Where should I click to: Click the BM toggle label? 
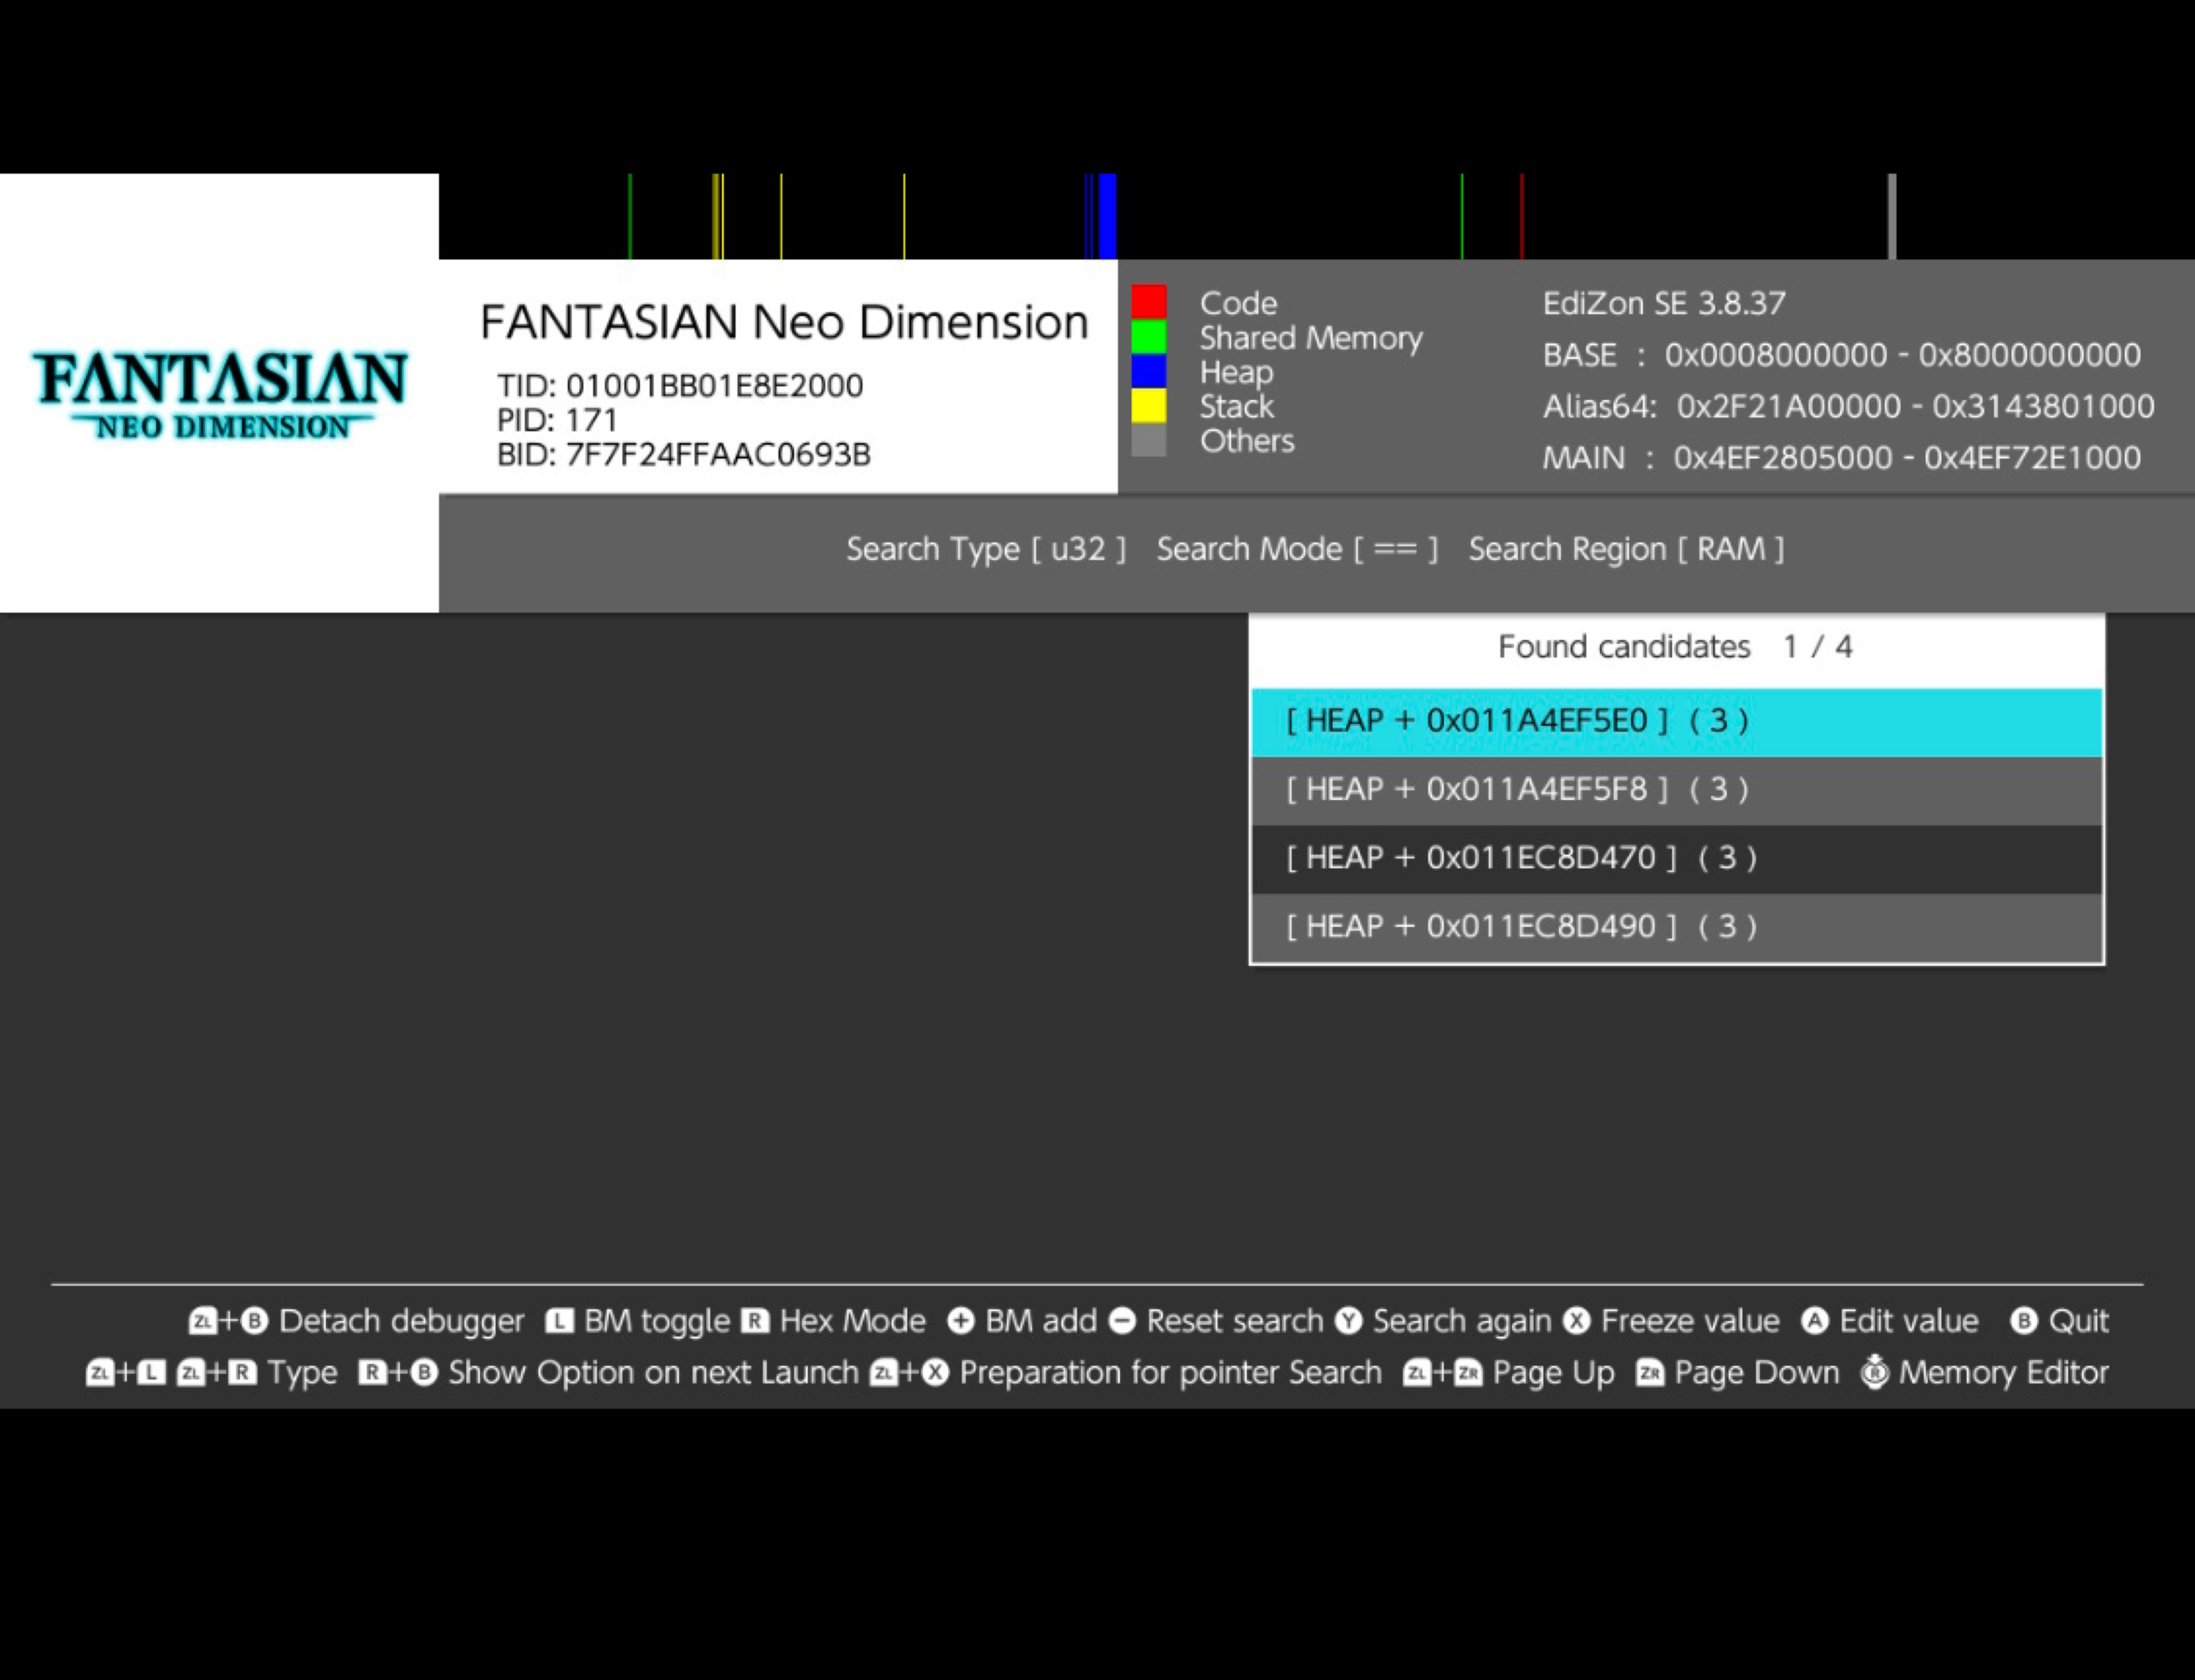click(x=657, y=1322)
